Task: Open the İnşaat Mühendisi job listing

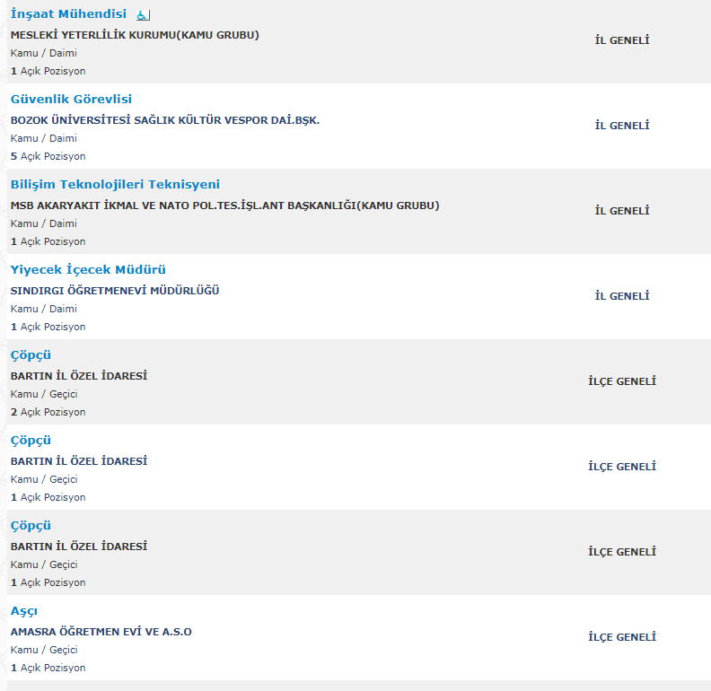Action: pos(68,14)
